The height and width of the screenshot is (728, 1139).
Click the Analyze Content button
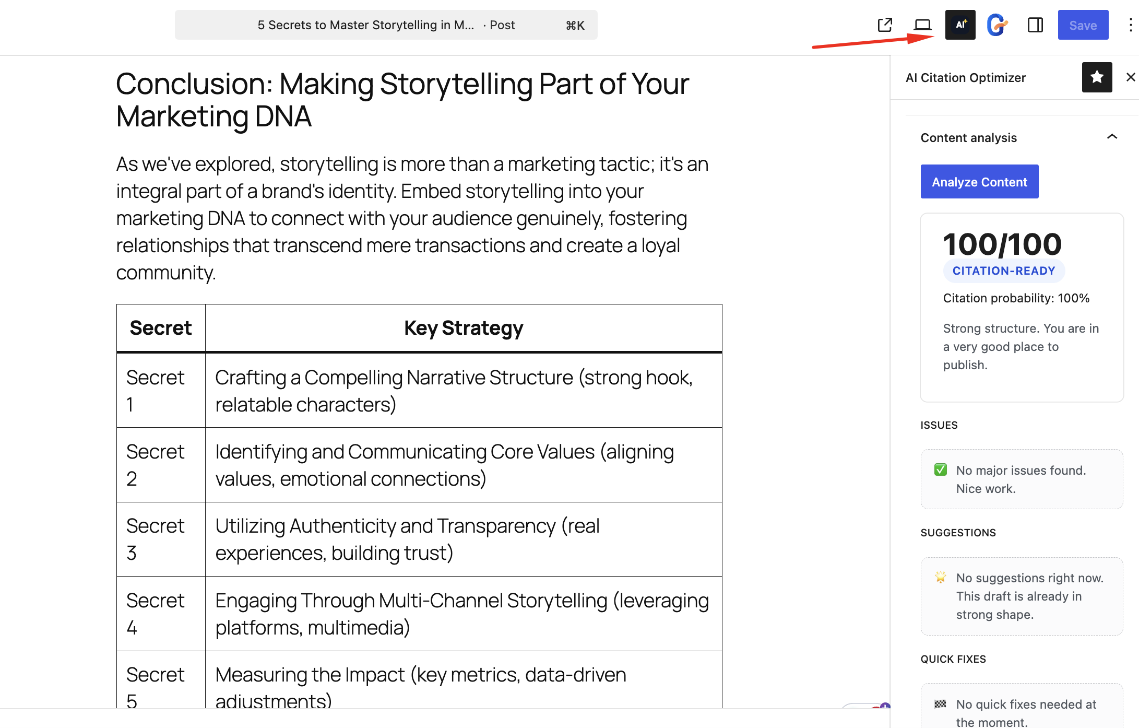click(979, 182)
